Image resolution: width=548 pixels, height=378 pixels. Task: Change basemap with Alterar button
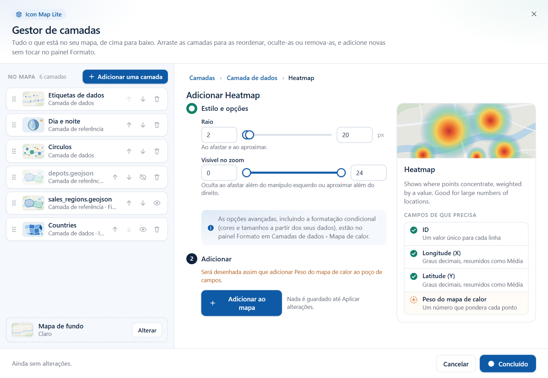click(147, 330)
